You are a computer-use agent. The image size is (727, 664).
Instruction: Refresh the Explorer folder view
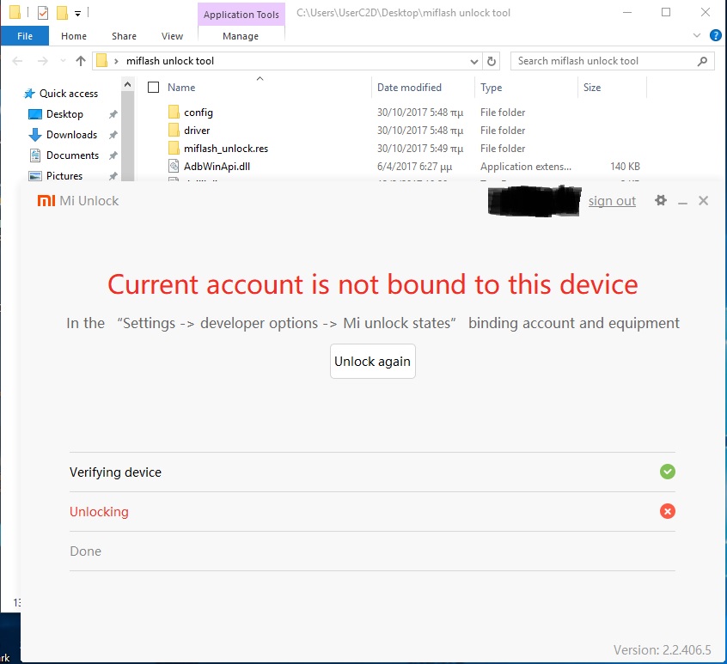492,61
